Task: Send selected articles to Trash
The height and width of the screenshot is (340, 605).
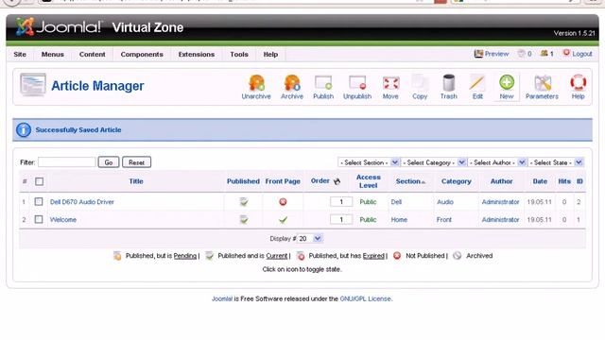Action: [x=448, y=87]
